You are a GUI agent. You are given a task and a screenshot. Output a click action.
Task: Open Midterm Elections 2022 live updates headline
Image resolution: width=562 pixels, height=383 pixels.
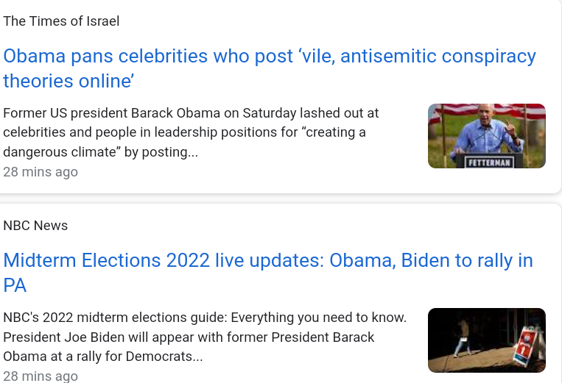[x=267, y=261]
